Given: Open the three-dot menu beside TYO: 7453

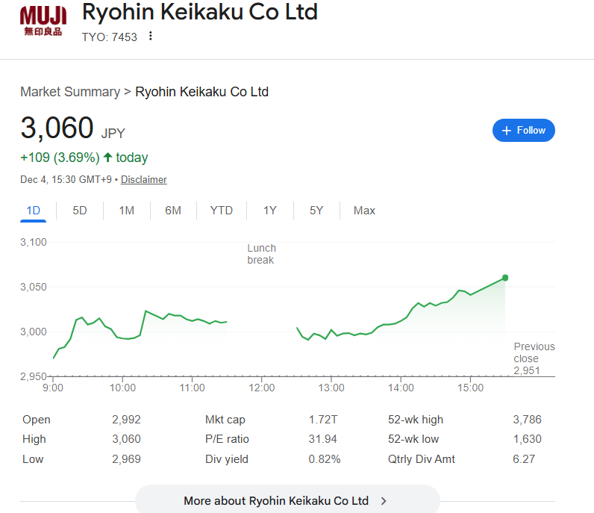Looking at the screenshot, I should 151,36.
